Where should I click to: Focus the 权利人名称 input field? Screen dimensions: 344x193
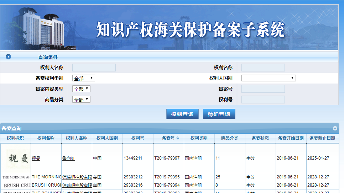tap(94, 68)
